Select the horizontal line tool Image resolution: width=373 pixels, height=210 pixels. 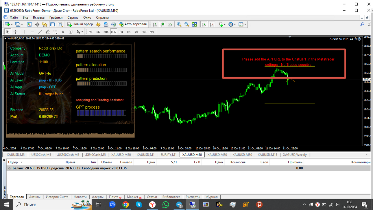(x=32, y=32)
